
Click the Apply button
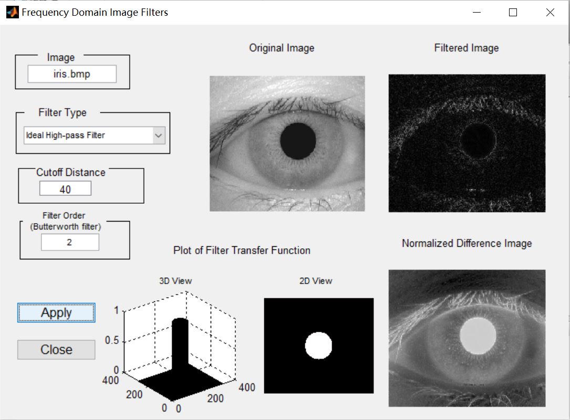pyautogui.click(x=56, y=312)
